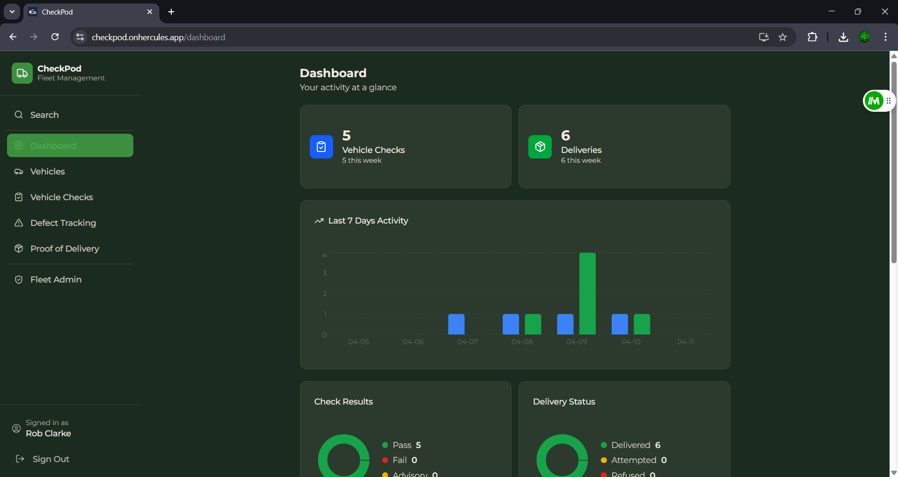This screenshot has height=477, width=898.
Task: Click the CheckPod logo icon
Action: [22, 73]
